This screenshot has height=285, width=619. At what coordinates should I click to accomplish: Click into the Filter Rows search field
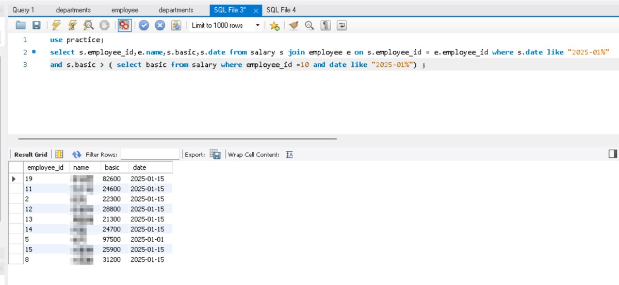pos(150,154)
